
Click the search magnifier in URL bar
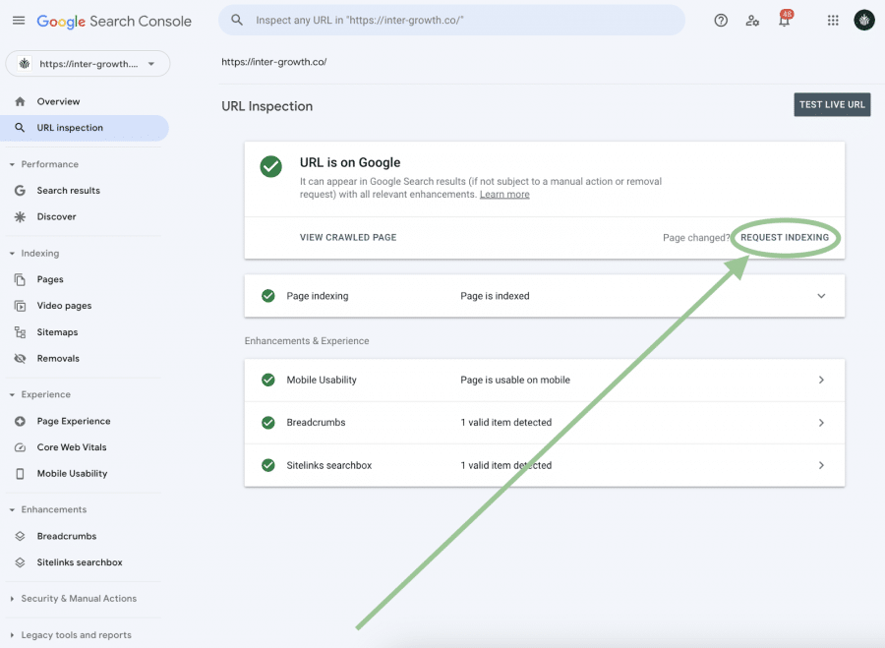point(237,21)
